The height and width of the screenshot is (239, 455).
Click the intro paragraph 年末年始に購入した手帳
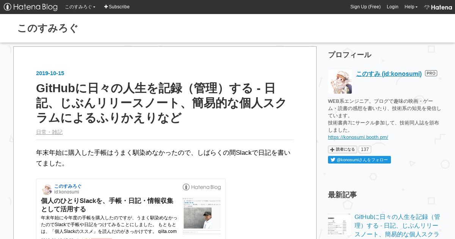click(163, 158)
